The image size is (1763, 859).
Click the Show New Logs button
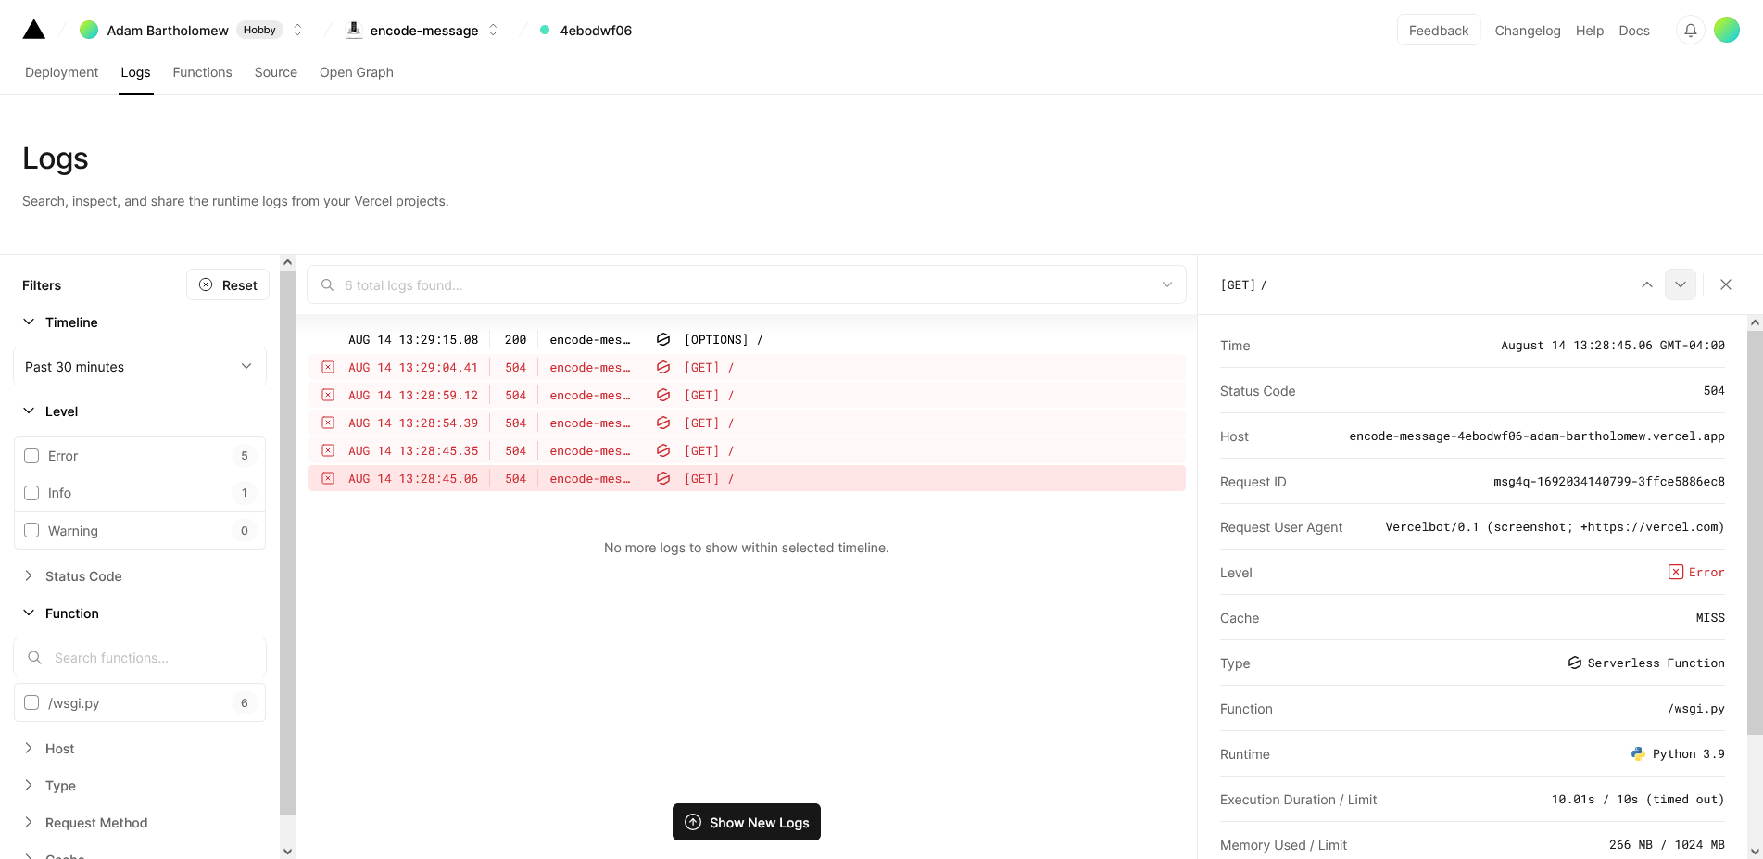click(746, 822)
